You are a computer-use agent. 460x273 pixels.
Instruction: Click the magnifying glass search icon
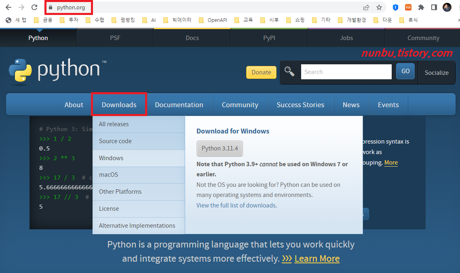289,71
